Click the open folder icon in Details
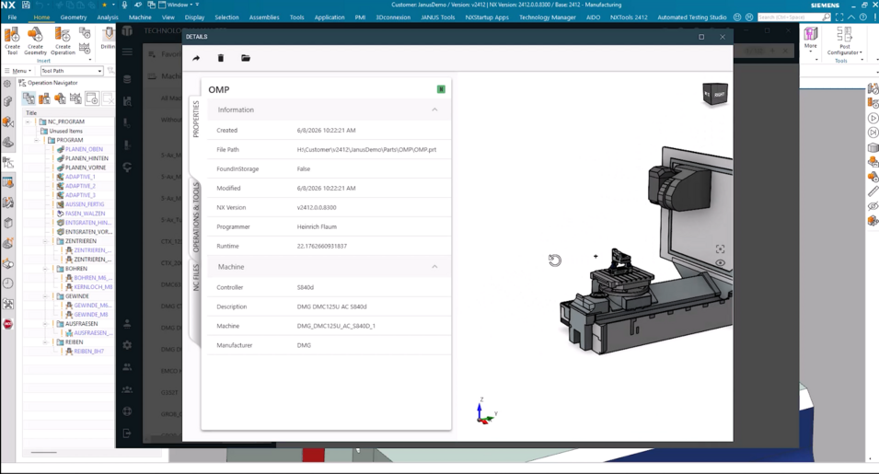879x474 pixels. (246, 58)
